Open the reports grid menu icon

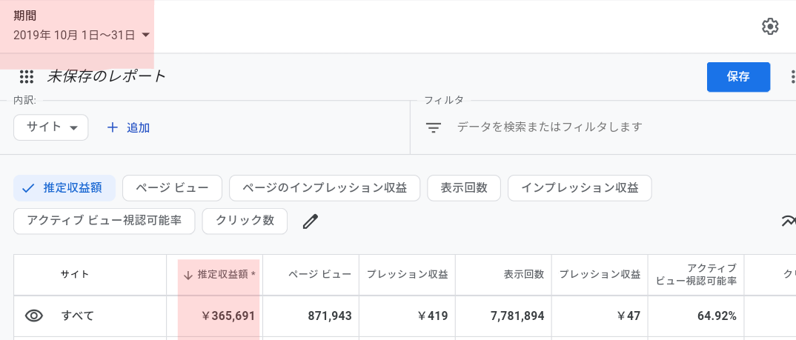pos(27,77)
